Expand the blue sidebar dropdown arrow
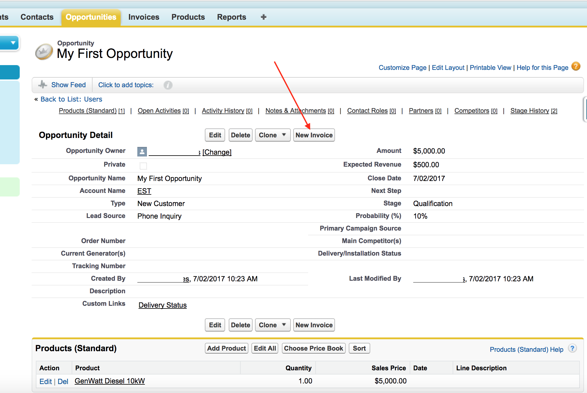Image resolution: width=587 pixels, height=393 pixels. (13, 43)
